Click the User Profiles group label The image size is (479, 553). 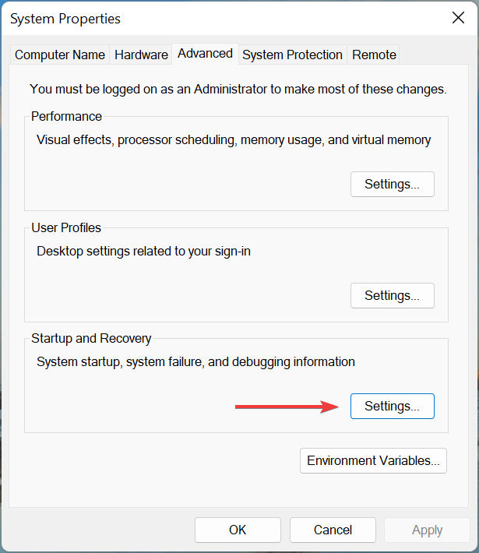pos(66,228)
